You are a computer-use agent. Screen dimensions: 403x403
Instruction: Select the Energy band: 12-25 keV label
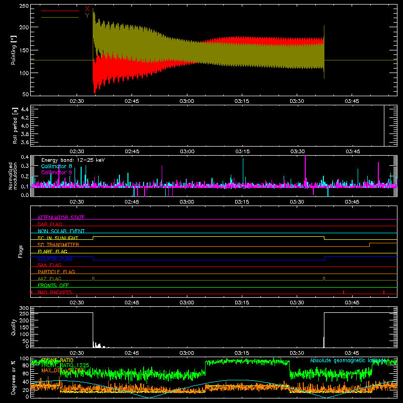(73, 160)
